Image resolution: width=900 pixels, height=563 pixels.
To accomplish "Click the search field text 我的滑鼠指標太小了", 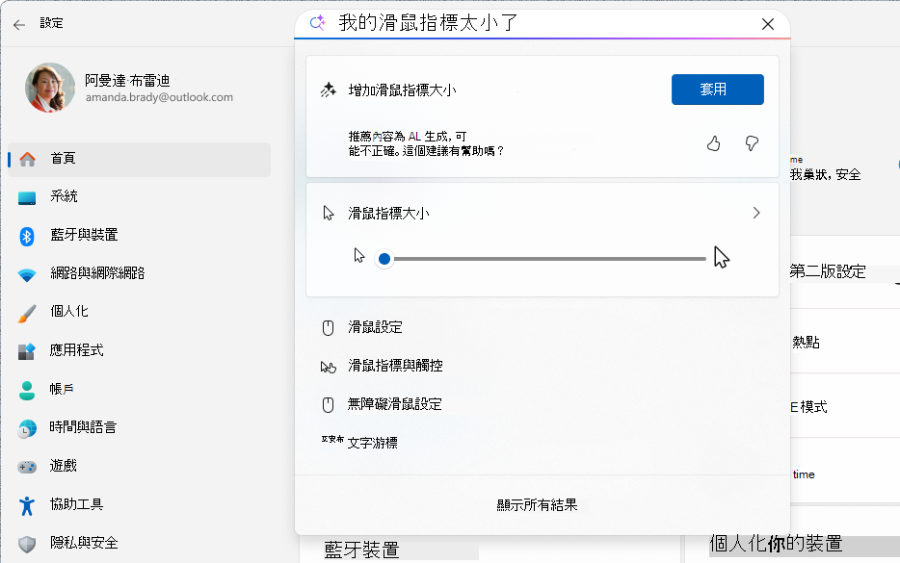I will click(428, 23).
